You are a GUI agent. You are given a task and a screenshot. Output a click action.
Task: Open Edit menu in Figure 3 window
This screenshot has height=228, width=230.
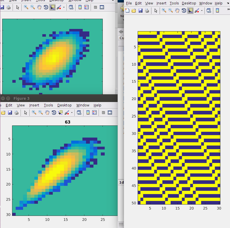(9, 105)
